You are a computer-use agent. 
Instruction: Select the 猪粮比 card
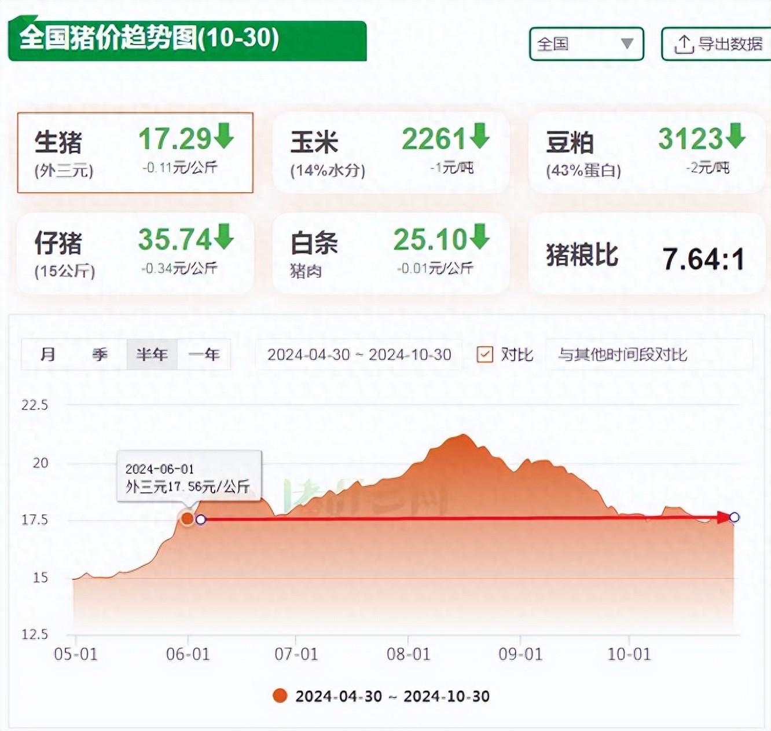[x=647, y=254]
